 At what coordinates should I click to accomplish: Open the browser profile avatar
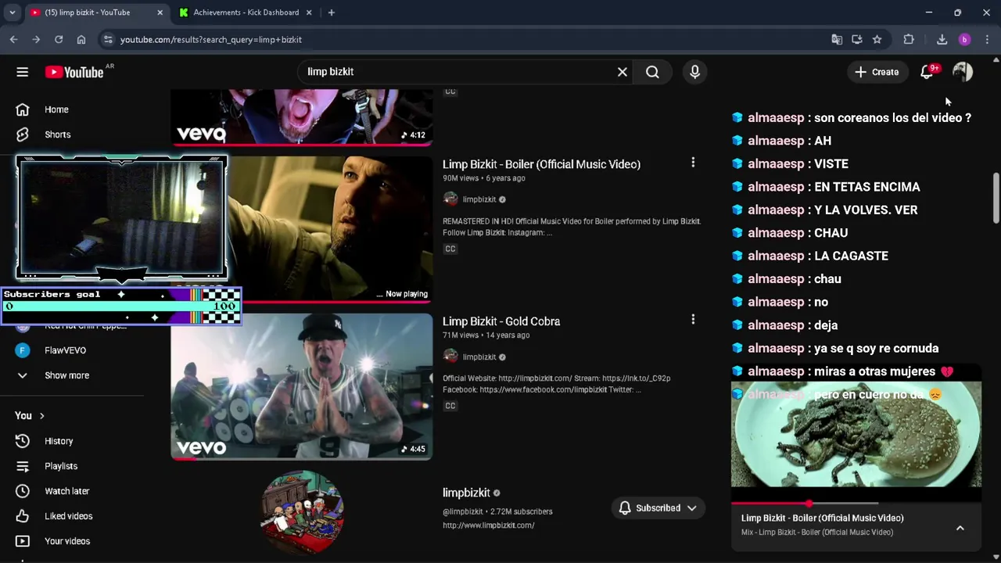[x=964, y=39]
